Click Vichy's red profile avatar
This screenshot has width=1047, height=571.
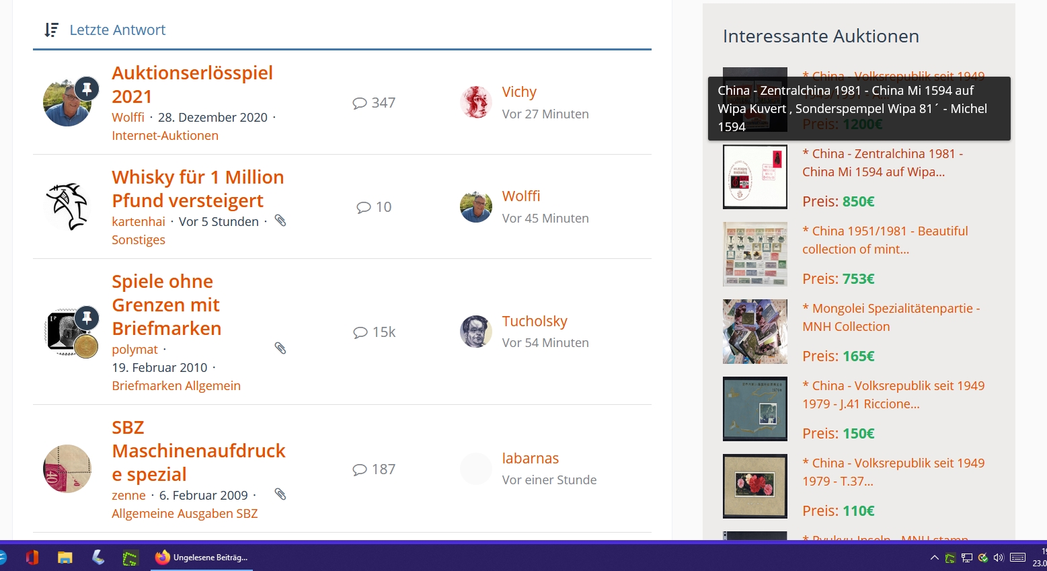475,102
